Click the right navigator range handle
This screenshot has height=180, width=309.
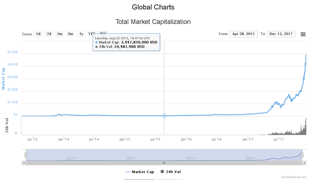pyautogui.click(x=302, y=155)
